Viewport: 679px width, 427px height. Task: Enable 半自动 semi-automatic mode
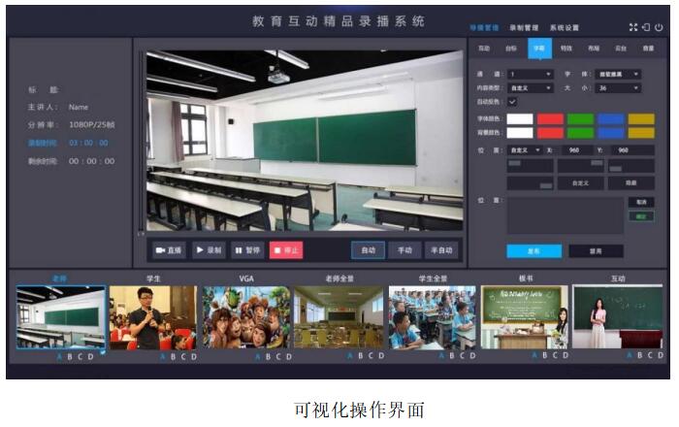click(x=440, y=249)
